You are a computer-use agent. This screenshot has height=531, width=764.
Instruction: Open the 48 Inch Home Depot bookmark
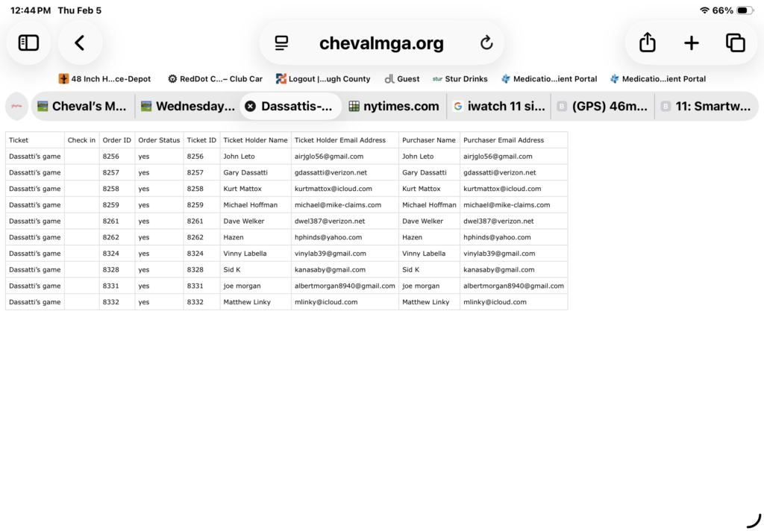tap(105, 79)
